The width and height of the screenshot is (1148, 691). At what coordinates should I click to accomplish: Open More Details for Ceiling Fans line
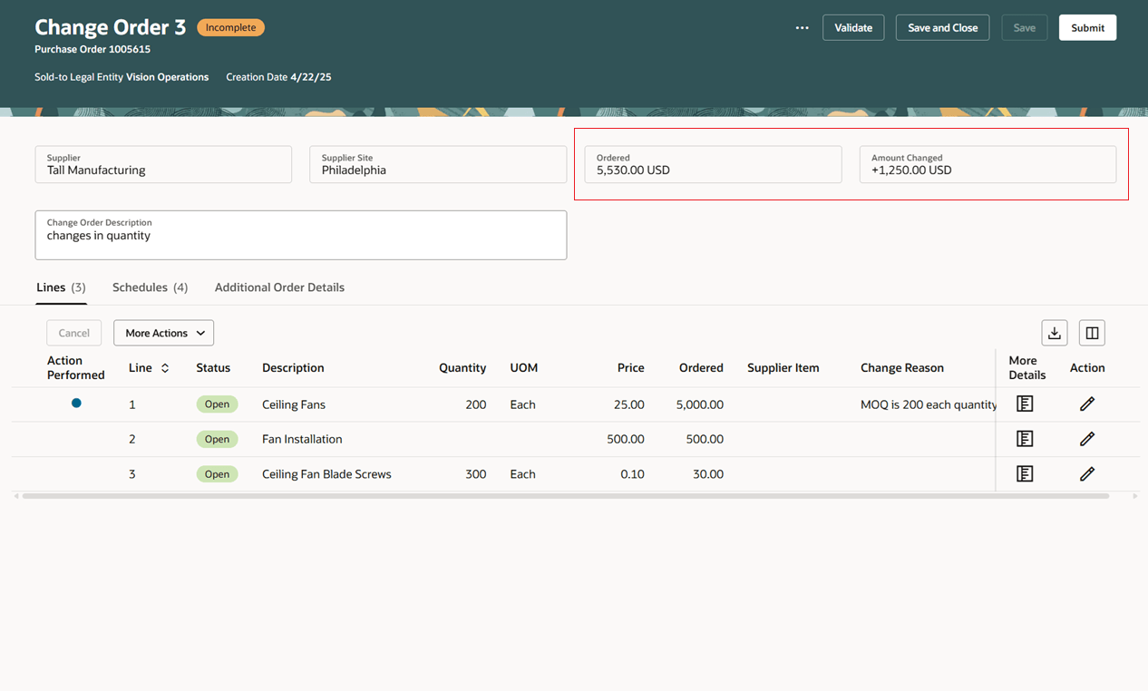point(1025,403)
